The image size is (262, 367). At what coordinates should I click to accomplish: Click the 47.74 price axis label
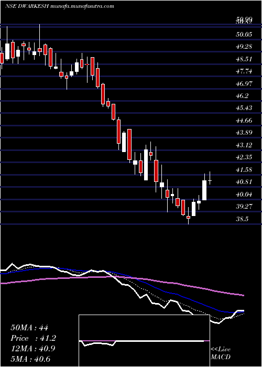244,71
